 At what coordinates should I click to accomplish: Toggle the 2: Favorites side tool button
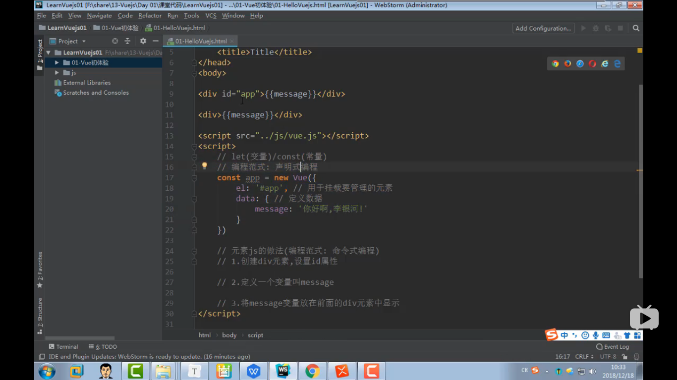40,270
